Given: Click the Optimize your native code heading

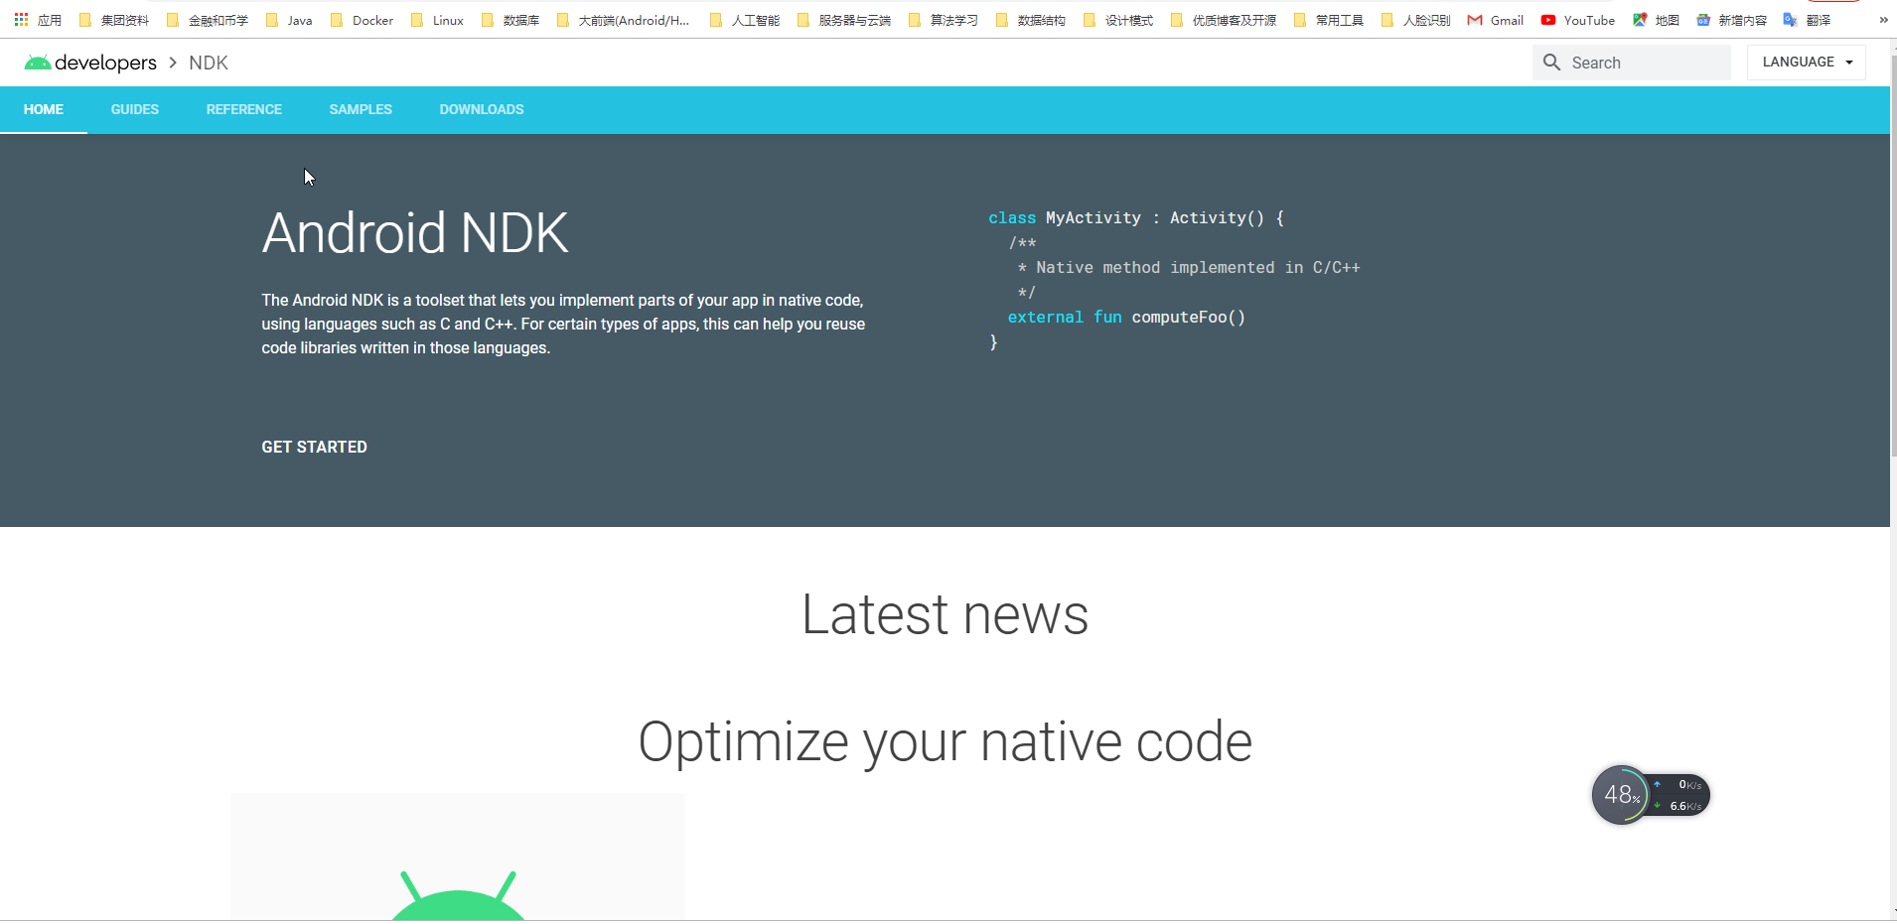Looking at the screenshot, I should 945,742.
